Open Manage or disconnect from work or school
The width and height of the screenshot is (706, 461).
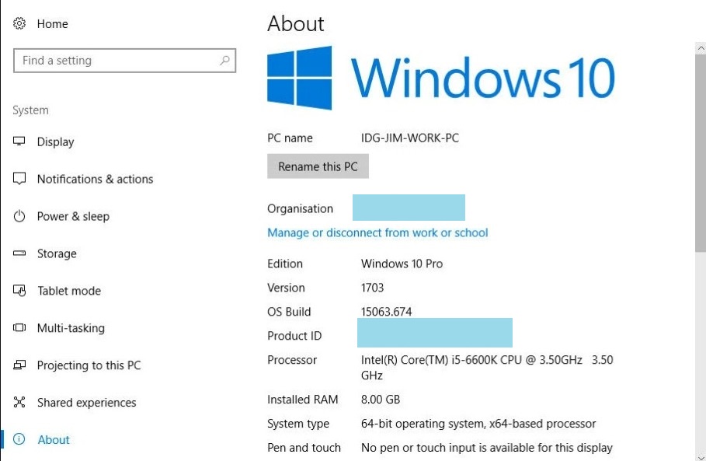[377, 232]
